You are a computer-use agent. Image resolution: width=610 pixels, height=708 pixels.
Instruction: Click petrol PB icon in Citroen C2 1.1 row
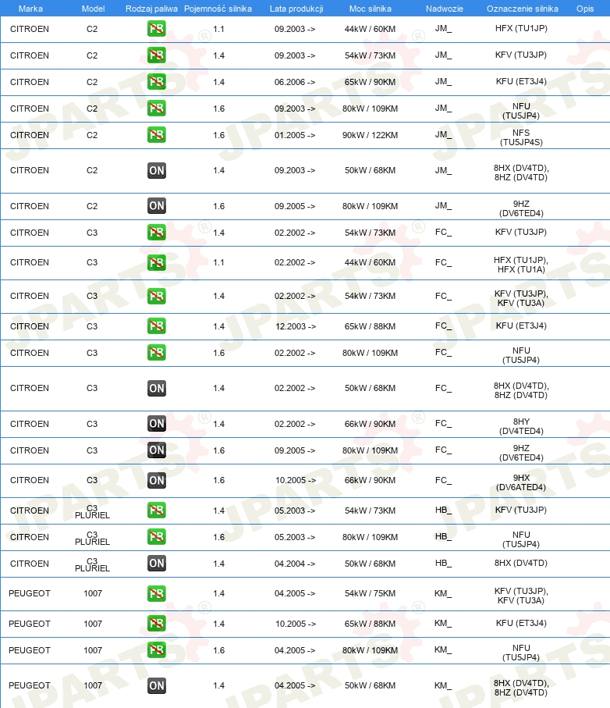click(157, 29)
